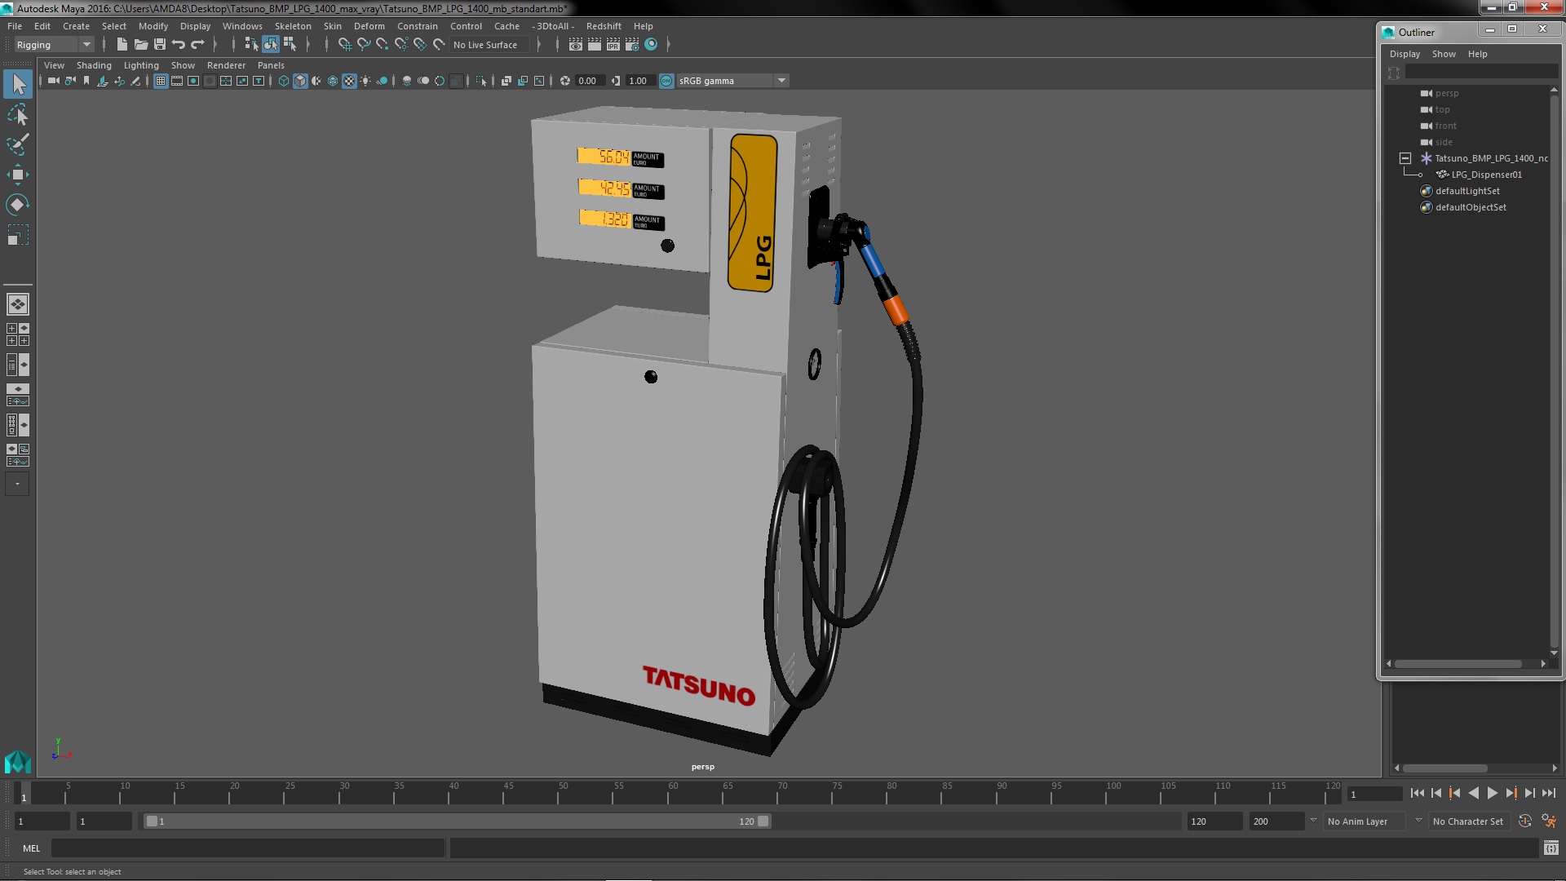Select LPG_Dispenser01 in Outliner
This screenshot has width=1566, height=881.
point(1486,175)
